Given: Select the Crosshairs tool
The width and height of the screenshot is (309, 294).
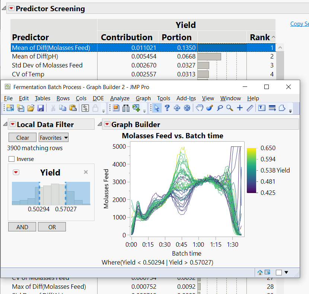Looking at the screenshot, I should point(240,108).
